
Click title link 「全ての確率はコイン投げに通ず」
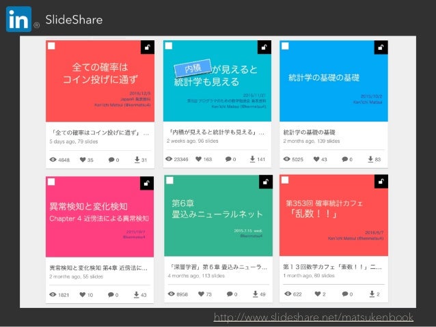coord(100,132)
